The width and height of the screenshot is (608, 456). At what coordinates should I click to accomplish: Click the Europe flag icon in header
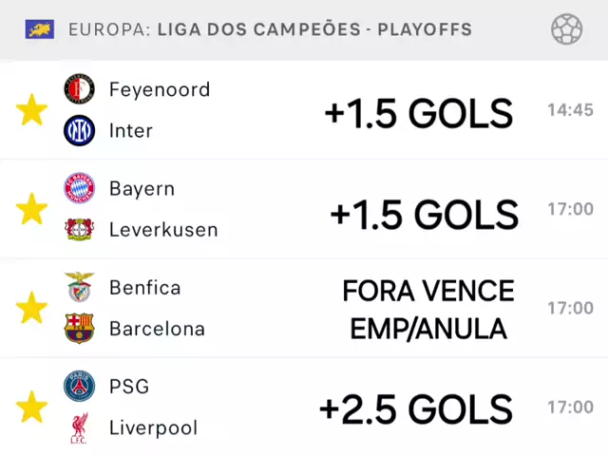click(40, 29)
